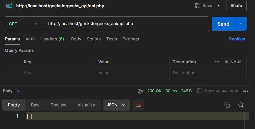Expand the GET method dropdown
255x129 pixels.
36,24
